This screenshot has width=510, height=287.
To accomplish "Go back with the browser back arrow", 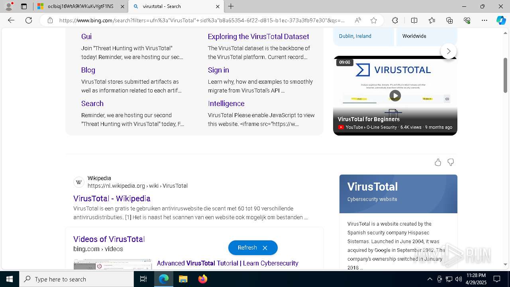I will point(11,20).
